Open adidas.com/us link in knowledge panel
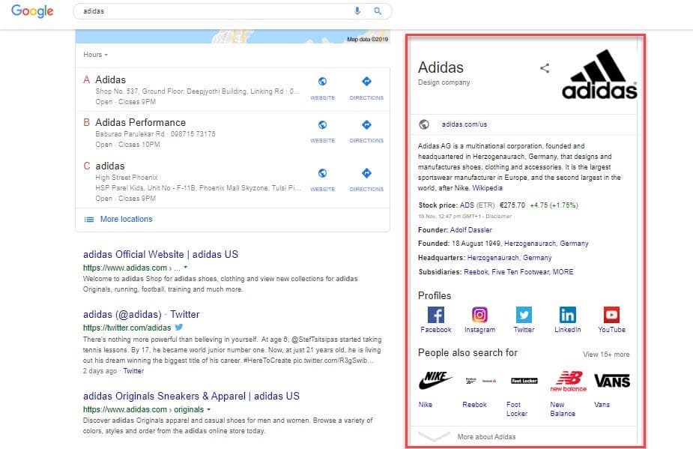This screenshot has height=449, width=693. (464, 124)
